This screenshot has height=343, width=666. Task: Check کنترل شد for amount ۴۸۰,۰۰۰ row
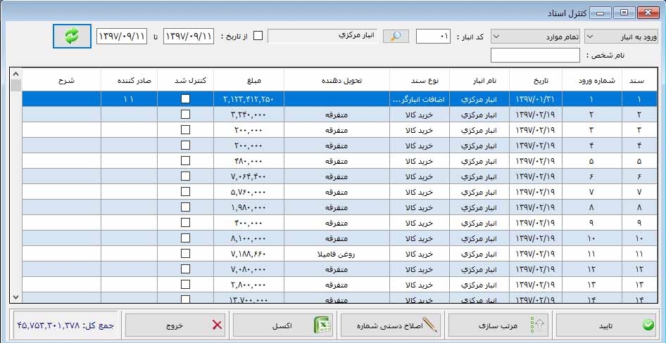coord(185,161)
